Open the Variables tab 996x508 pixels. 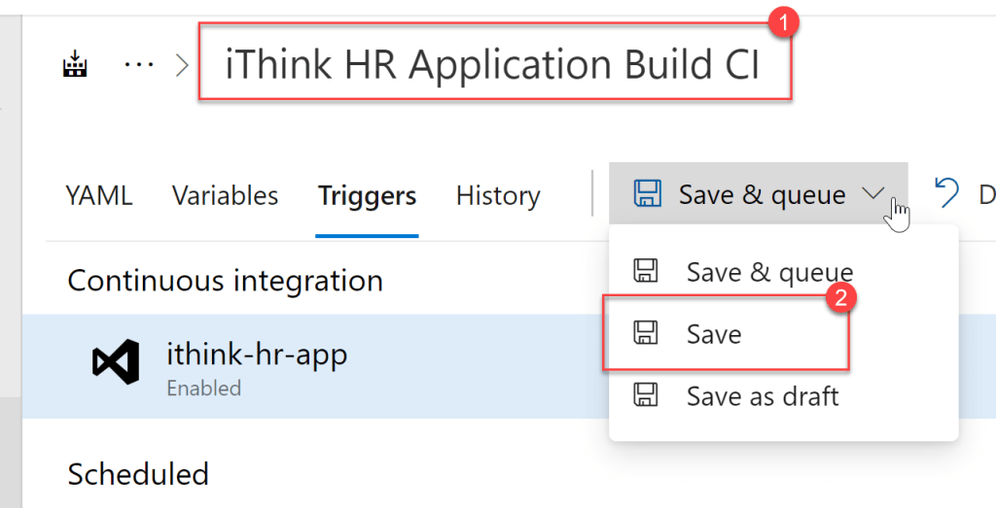pyautogui.click(x=225, y=195)
